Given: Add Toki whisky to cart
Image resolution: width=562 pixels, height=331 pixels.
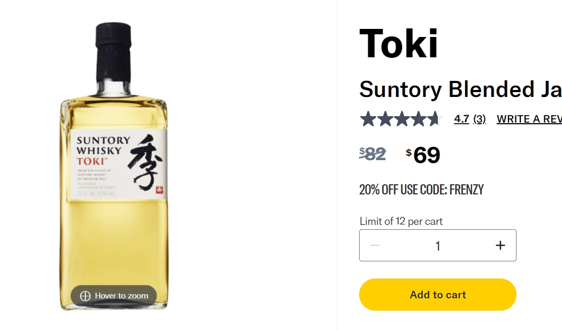Looking at the screenshot, I should pos(438,295).
